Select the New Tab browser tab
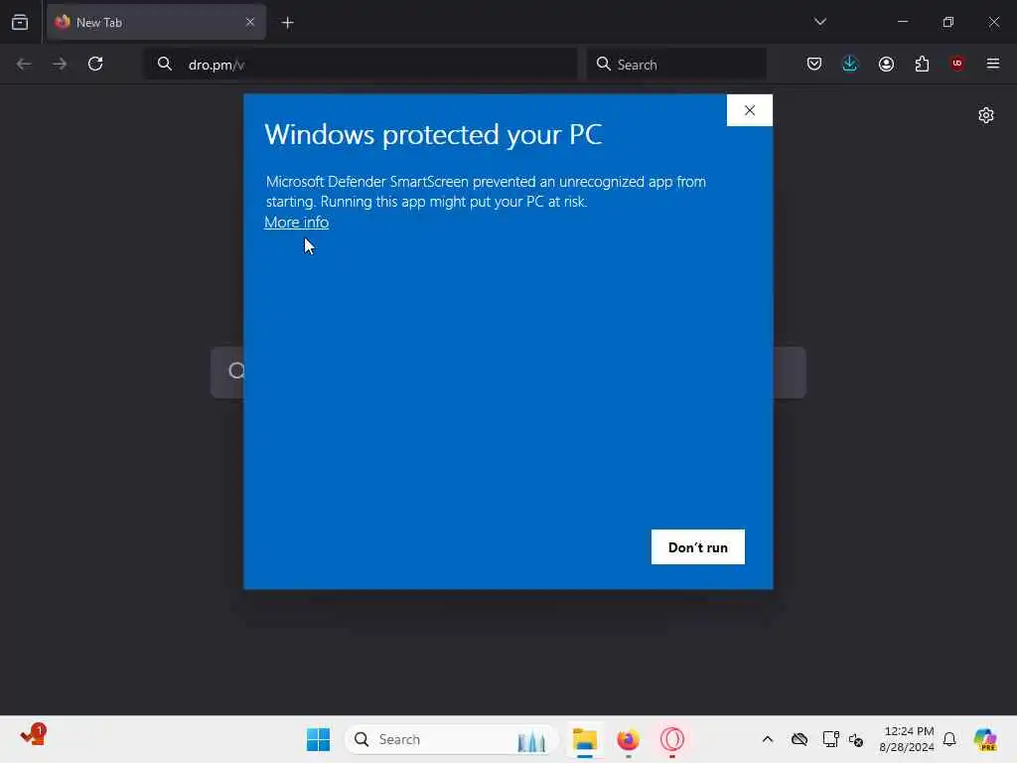Image resolution: width=1017 pixels, height=763 pixels. [x=156, y=22]
